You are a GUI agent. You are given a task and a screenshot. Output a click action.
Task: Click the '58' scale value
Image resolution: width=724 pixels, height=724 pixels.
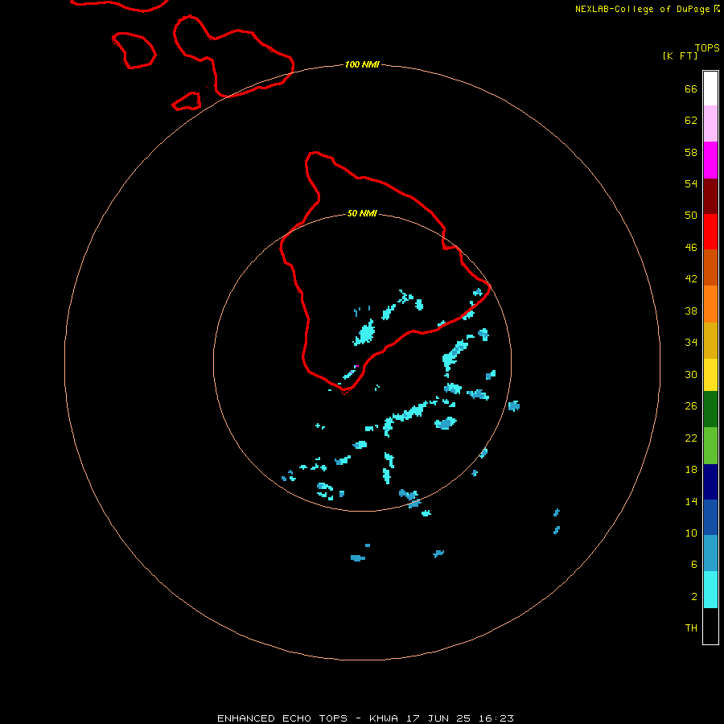point(691,152)
